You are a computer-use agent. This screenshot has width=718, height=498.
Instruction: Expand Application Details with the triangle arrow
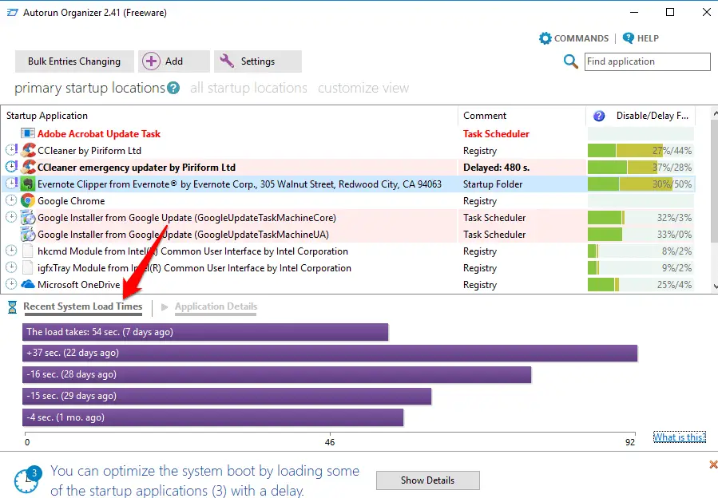[x=165, y=306]
